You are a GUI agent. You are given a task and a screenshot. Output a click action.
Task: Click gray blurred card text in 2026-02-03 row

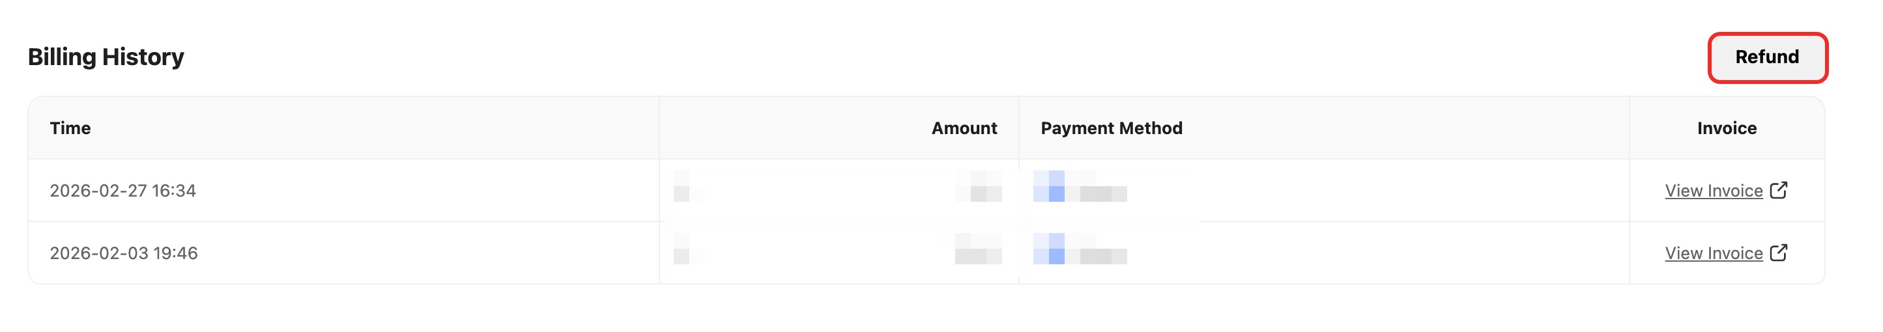1103,256
